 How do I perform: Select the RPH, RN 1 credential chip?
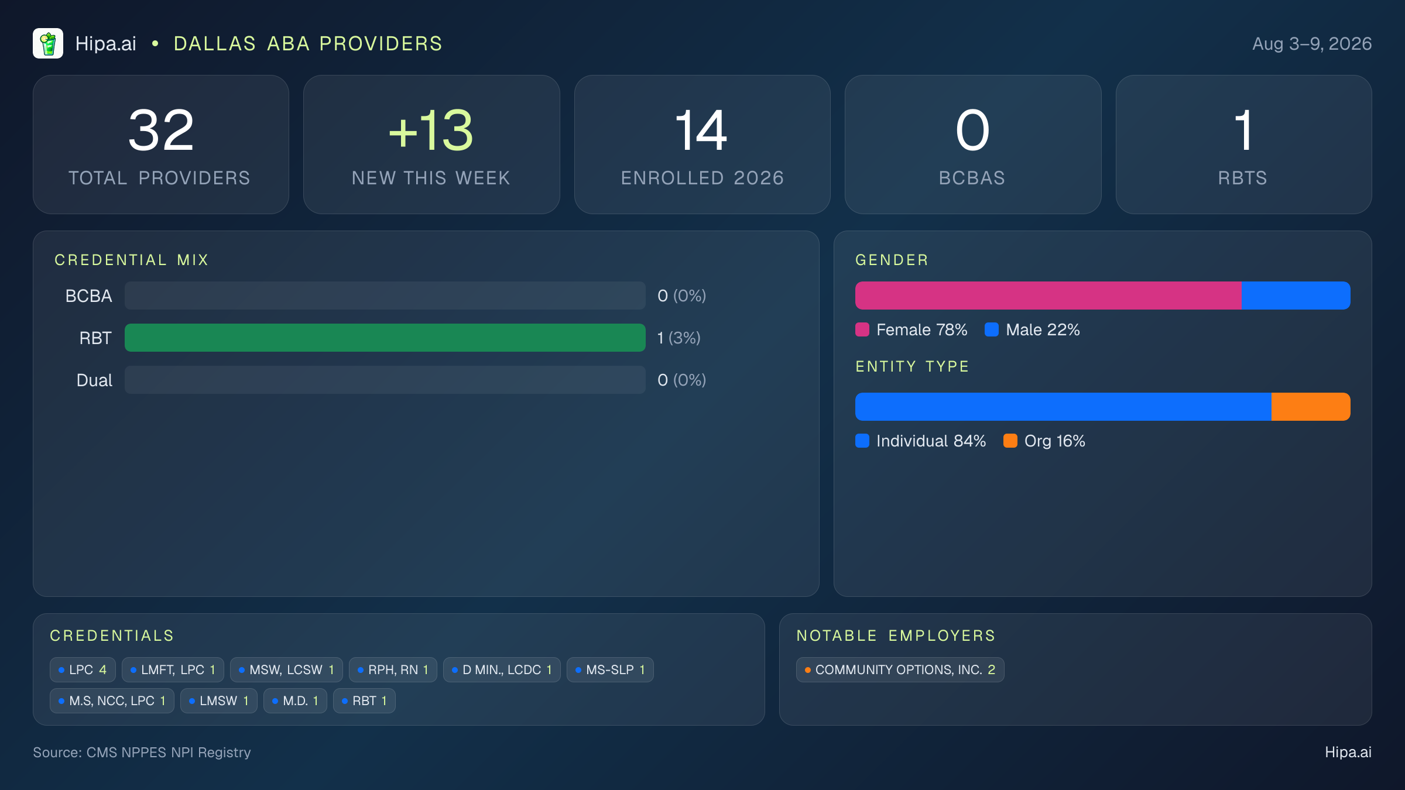[x=393, y=670]
